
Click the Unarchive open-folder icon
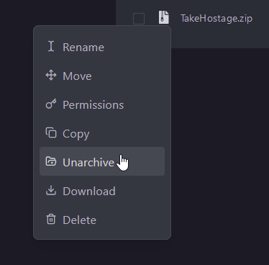51,161
